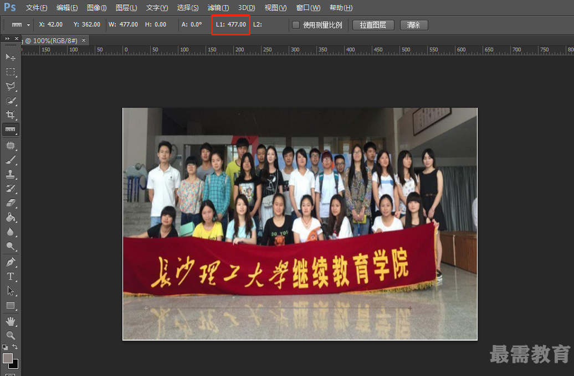Click the foreground color swatch
This screenshot has width=574, height=376.
[x=8, y=358]
